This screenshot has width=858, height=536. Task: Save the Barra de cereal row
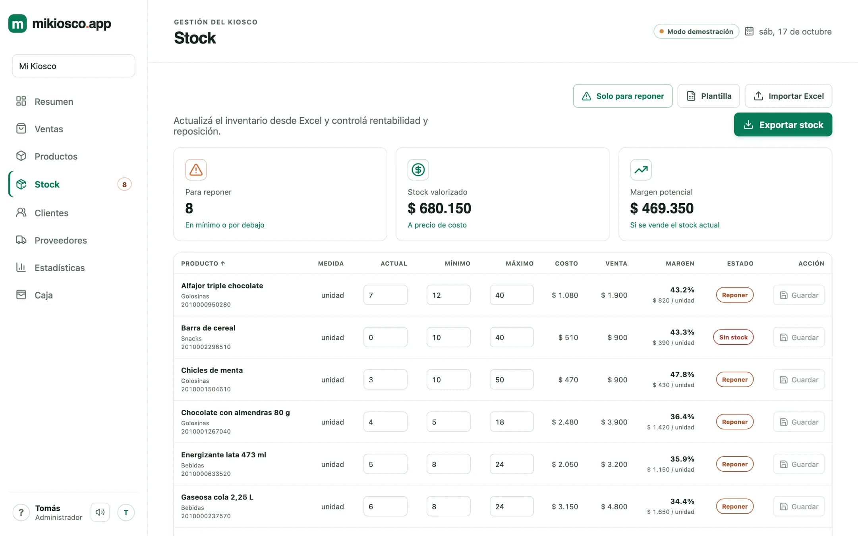[799, 337]
